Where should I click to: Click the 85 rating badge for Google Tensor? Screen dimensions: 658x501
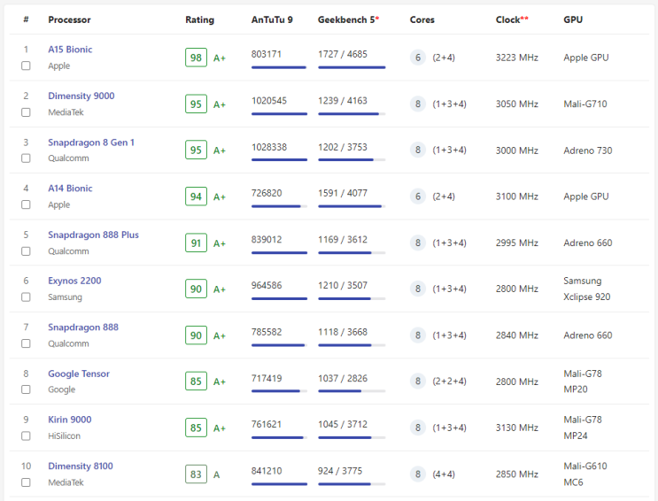coord(196,382)
